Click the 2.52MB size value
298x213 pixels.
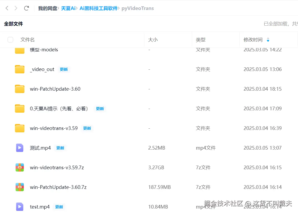(x=157, y=148)
